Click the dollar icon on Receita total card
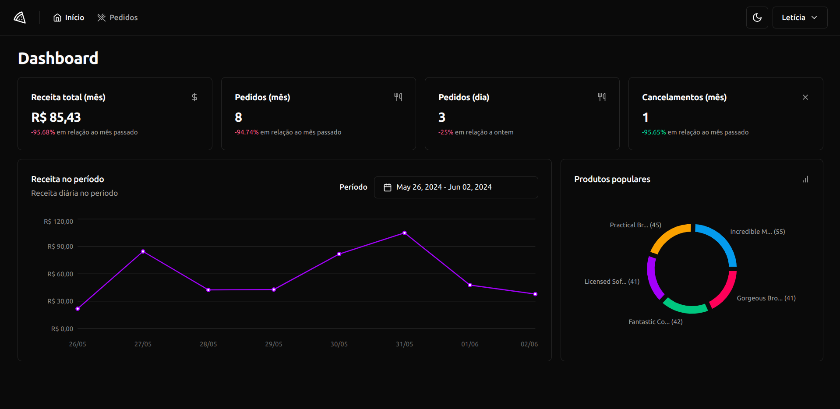Image resolution: width=840 pixels, height=409 pixels. point(194,97)
